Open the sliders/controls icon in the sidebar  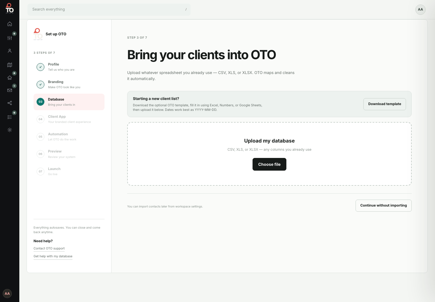click(10, 38)
